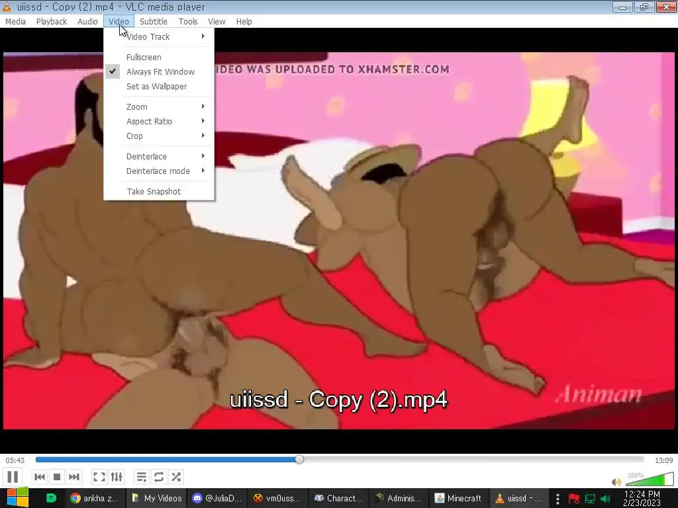
Task: Open the Windows Start button
Action: tap(17, 498)
